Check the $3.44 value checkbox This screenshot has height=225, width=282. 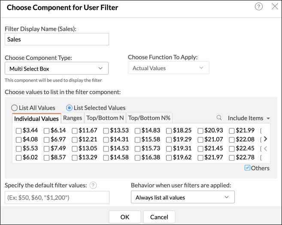[18, 130]
